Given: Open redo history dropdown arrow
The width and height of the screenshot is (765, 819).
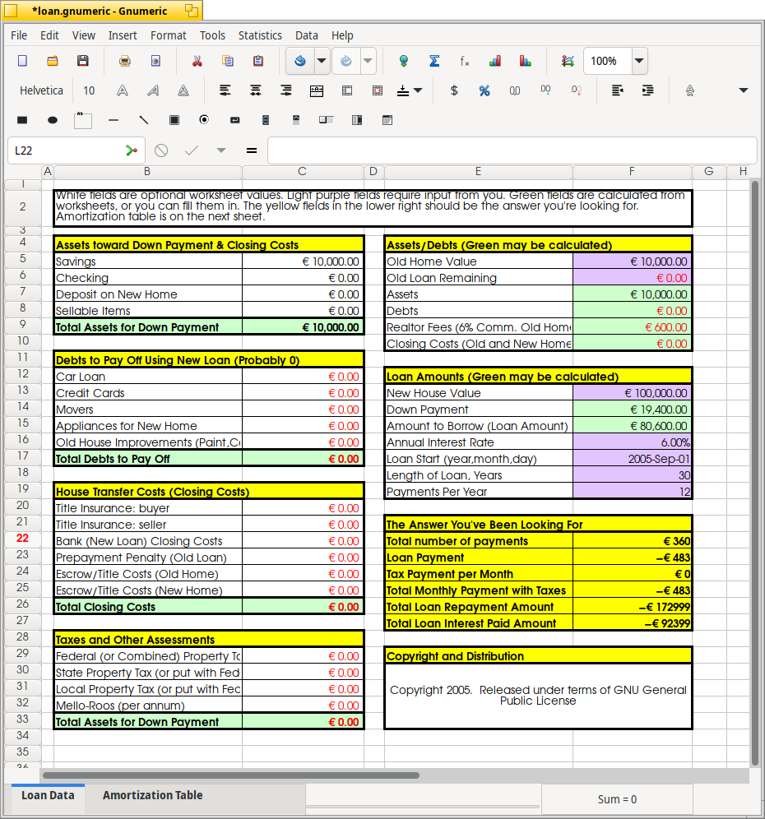Looking at the screenshot, I should [x=368, y=61].
